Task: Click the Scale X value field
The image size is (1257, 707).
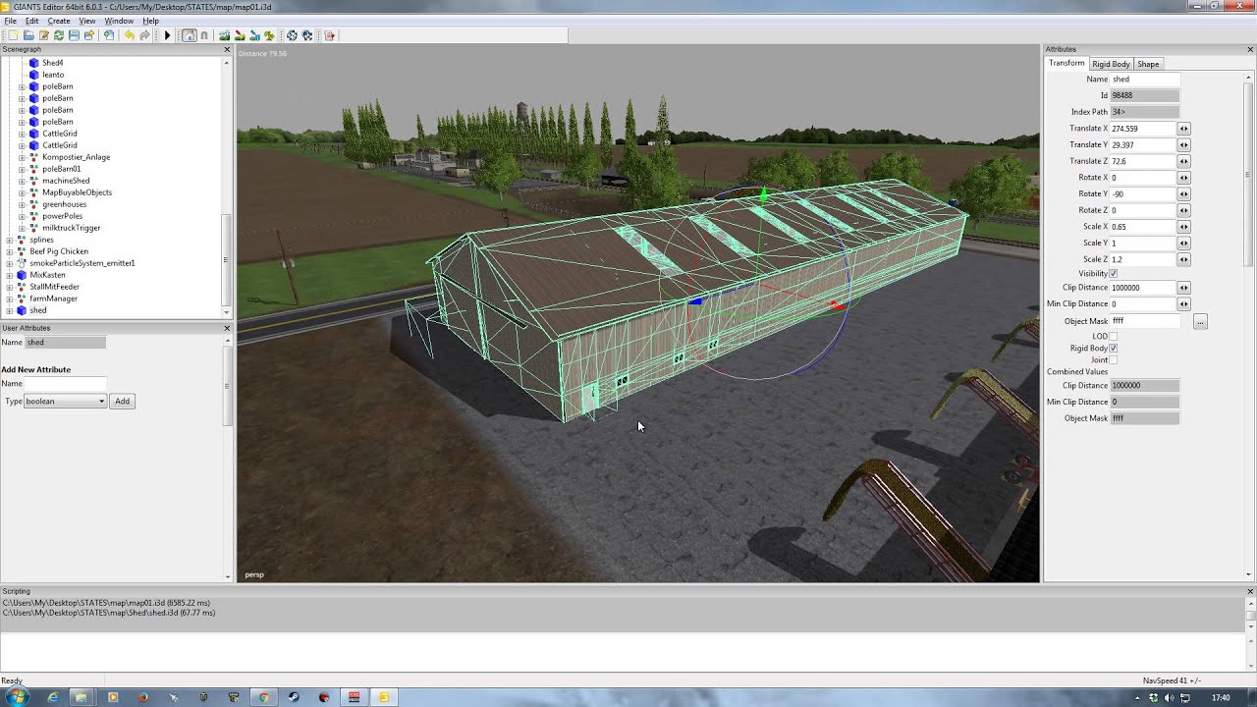Action: (1143, 227)
